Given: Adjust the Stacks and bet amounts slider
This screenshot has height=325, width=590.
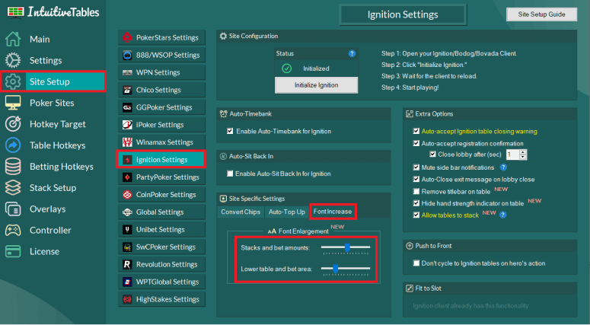Looking at the screenshot, I should [346, 247].
